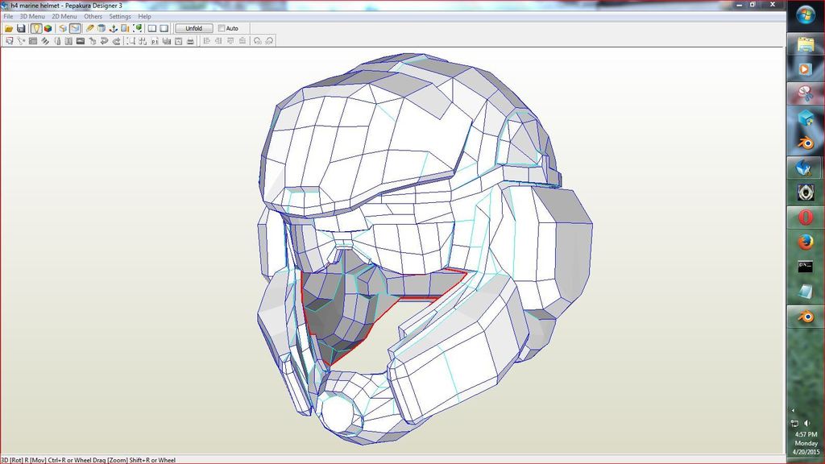Screen dimensions: 825x464
Task: Click the round chin nozzle on helmet model
Action: 338,413
